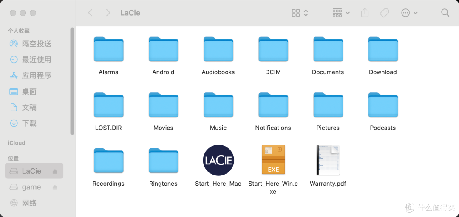Click the 位置 section header
Viewport: 459px width, 217px height.
[x=13, y=158]
